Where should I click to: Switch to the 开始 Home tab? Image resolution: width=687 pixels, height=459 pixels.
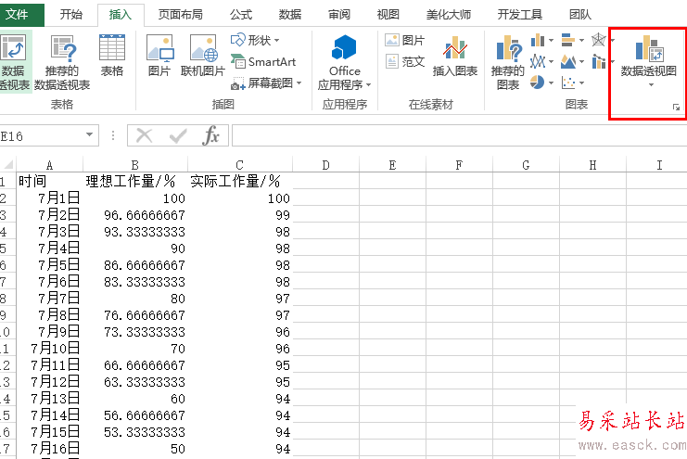pyautogui.click(x=71, y=15)
